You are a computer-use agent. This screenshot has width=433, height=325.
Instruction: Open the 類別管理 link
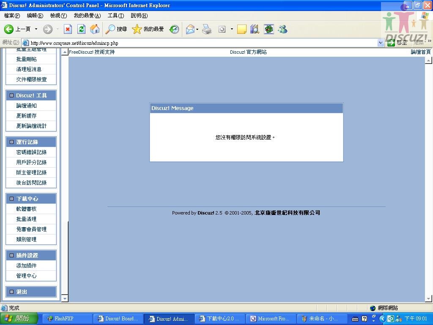click(26, 240)
